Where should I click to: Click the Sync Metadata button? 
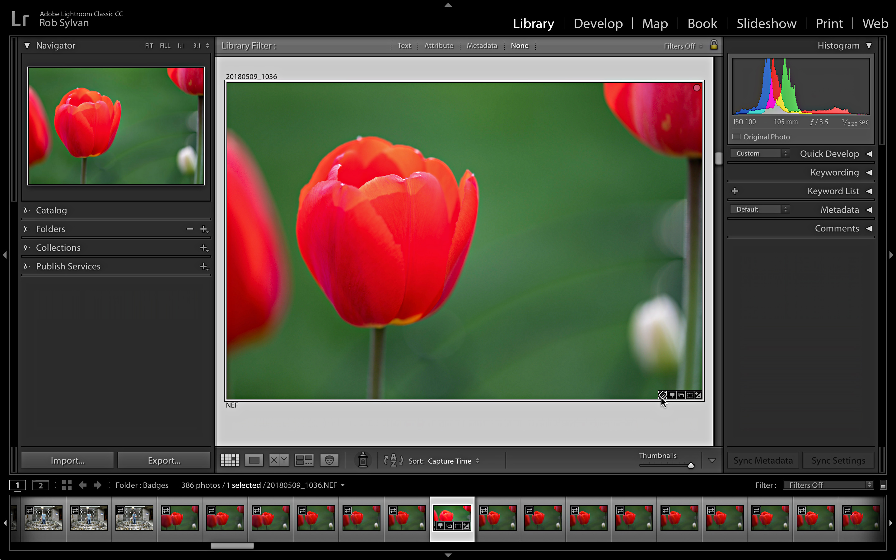point(763,460)
